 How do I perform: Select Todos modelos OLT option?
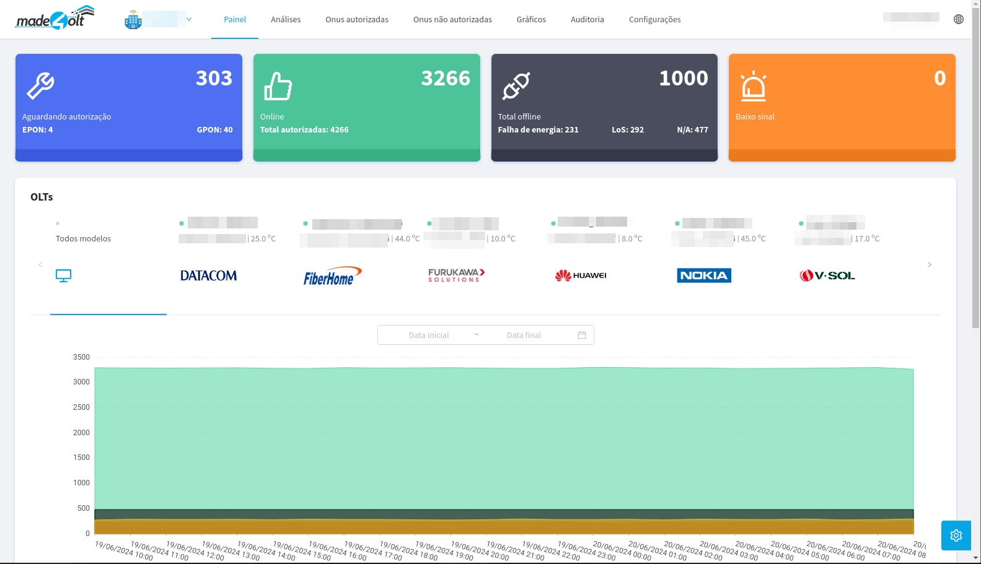pos(84,238)
